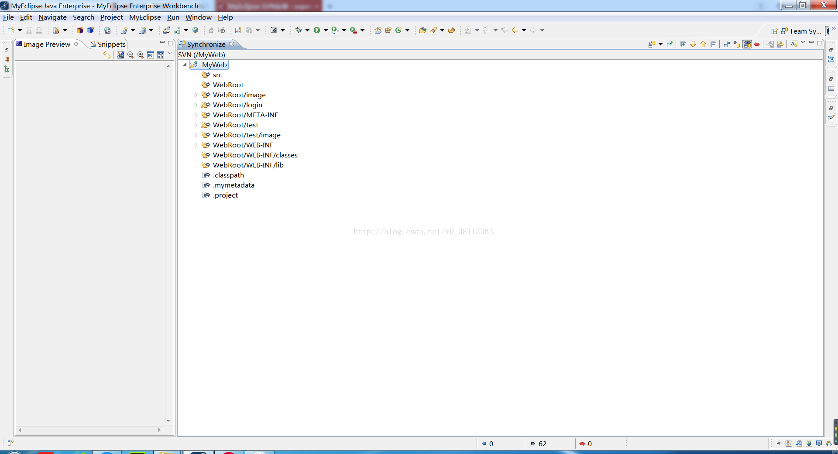Screen dimensions: 838x454
Task: Open Image Preview view menu triangle
Action: (x=170, y=54)
